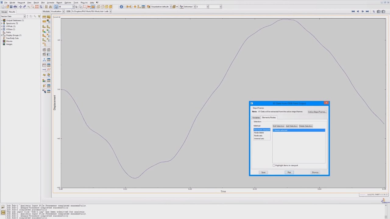390x219 pixels.
Task: Click the shaded render style cube icon
Action: coord(110,7)
